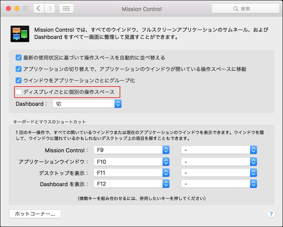
Task: Click the アプリケーションウインドウ label
Action: pos(53,162)
